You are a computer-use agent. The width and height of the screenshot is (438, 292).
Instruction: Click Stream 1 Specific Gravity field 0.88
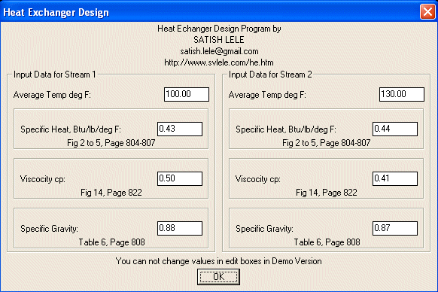(180, 229)
